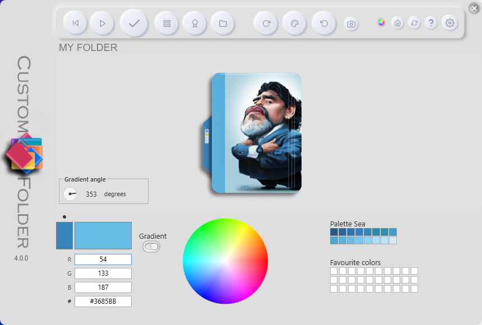
Task: Pick the third swatch in Palette Sea bottom row
Action: click(351, 240)
